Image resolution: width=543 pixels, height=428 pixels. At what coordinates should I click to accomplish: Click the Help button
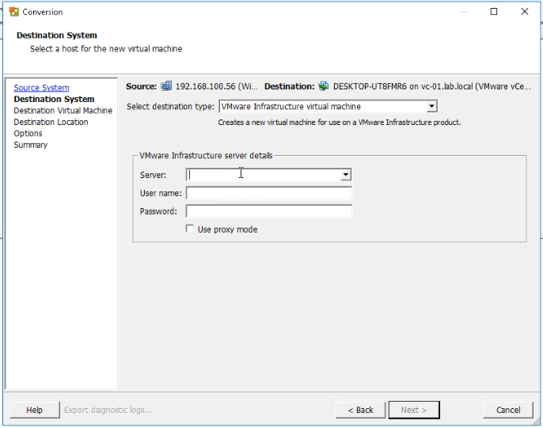point(34,410)
